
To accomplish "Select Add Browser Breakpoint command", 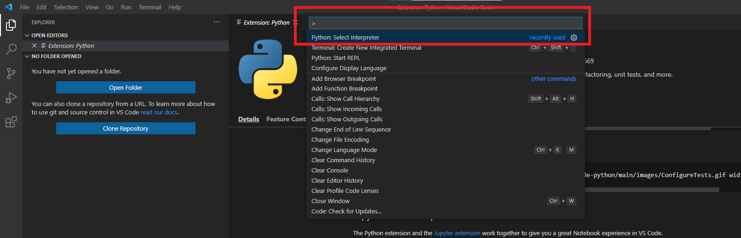I will 446,79.
